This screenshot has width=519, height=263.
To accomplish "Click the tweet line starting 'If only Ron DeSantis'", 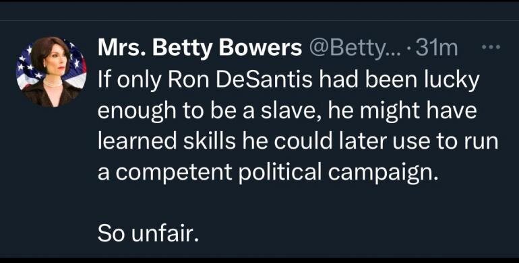I will click(x=288, y=80).
